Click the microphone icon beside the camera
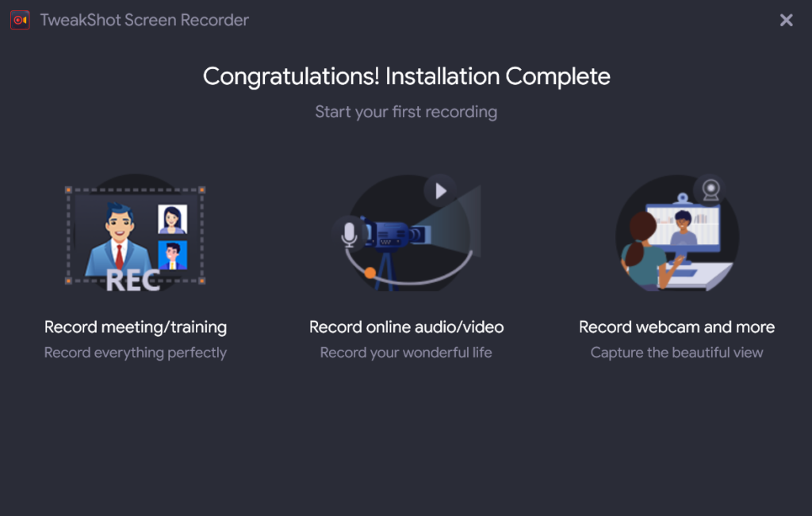 [349, 233]
